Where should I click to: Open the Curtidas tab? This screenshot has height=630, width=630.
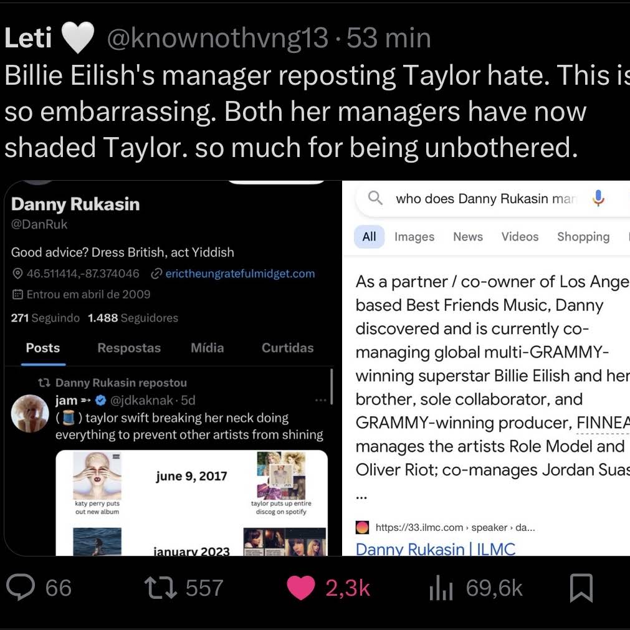click(287, 348)
